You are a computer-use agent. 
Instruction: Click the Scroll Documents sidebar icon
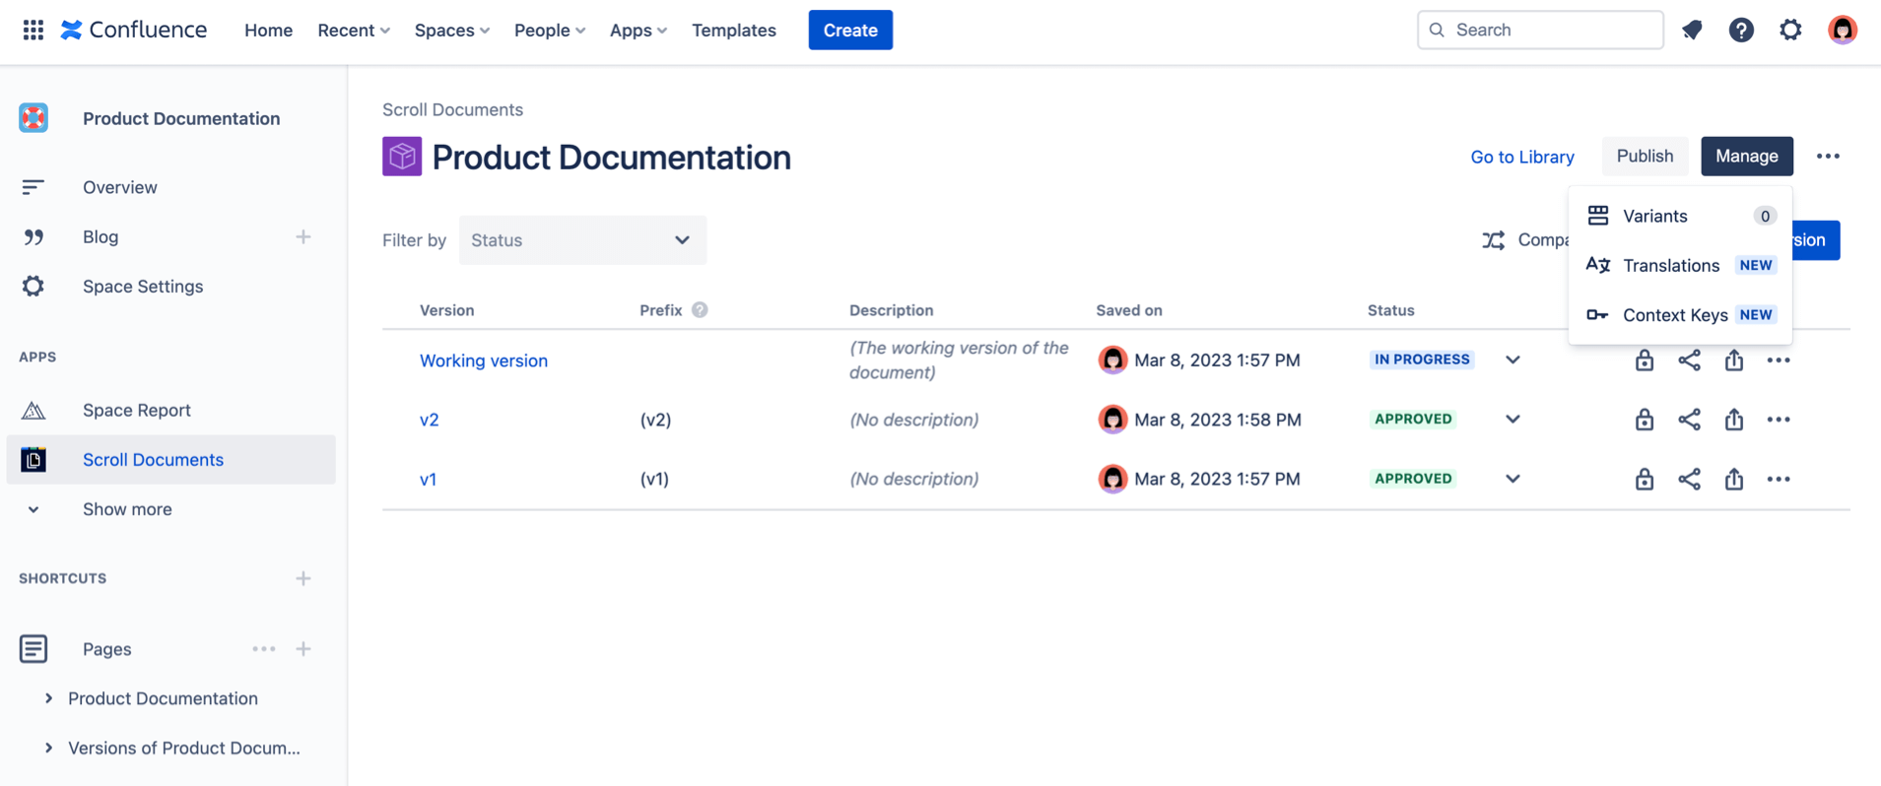34,460
